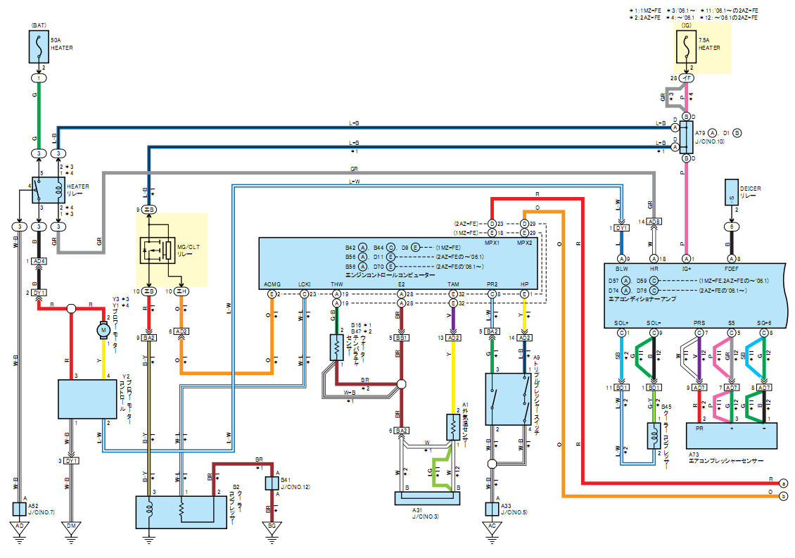Click the HR terminal label

pos(654,268)
